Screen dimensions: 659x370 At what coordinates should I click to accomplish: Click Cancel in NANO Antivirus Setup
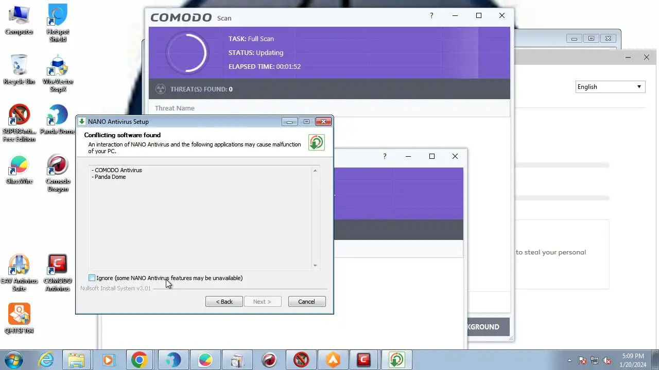[306, 302]
